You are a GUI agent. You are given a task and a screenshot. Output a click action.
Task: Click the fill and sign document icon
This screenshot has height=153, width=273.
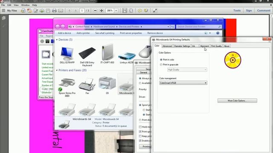click(36, 11)
